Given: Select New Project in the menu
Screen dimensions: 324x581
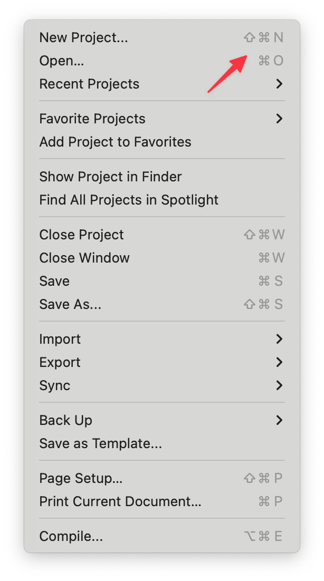Looking at the screenshot, I should click(x=83, y=37).
